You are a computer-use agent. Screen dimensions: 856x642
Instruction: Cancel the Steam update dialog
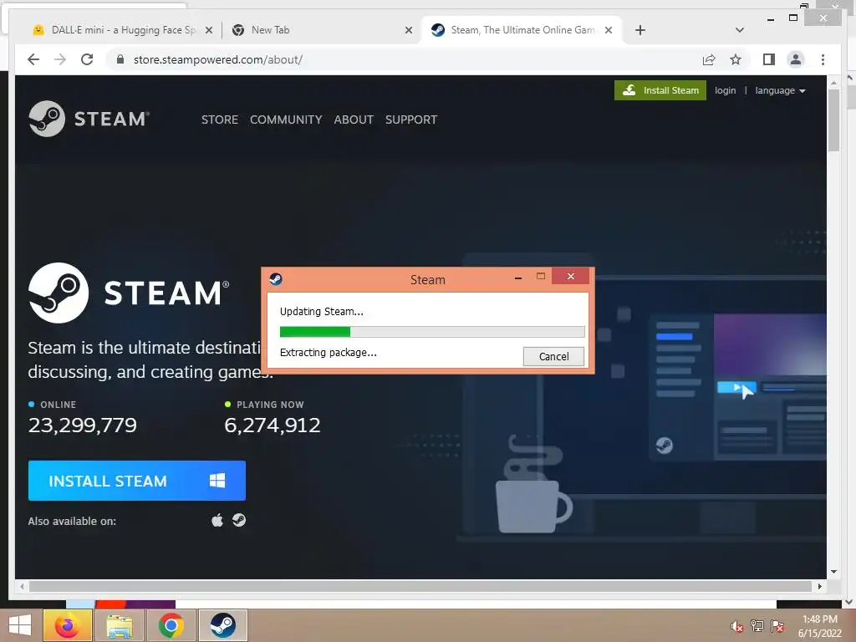pos(553,356)
